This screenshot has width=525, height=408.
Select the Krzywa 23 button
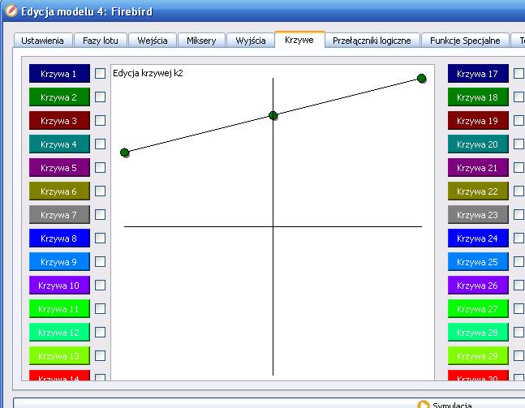478,214
